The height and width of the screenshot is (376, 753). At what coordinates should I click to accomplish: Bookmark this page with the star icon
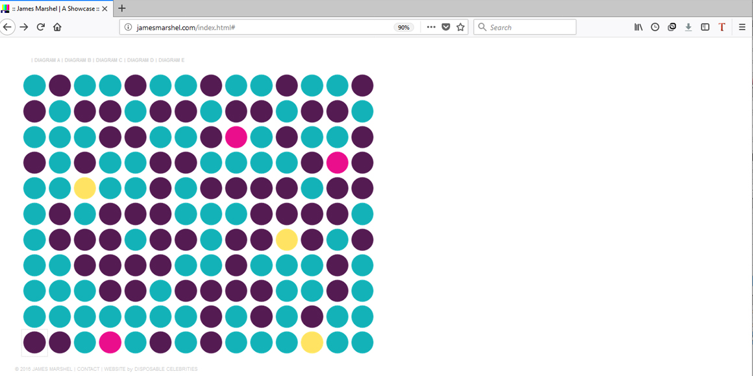click(x=460, y=27)
